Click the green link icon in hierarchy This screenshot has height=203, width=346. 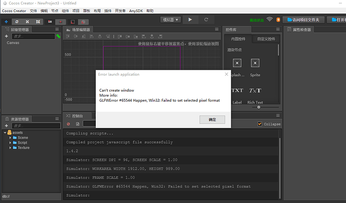(58, 36)
